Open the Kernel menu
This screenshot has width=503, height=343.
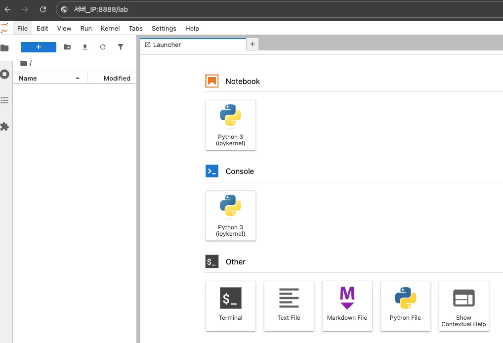click(110, 28)
